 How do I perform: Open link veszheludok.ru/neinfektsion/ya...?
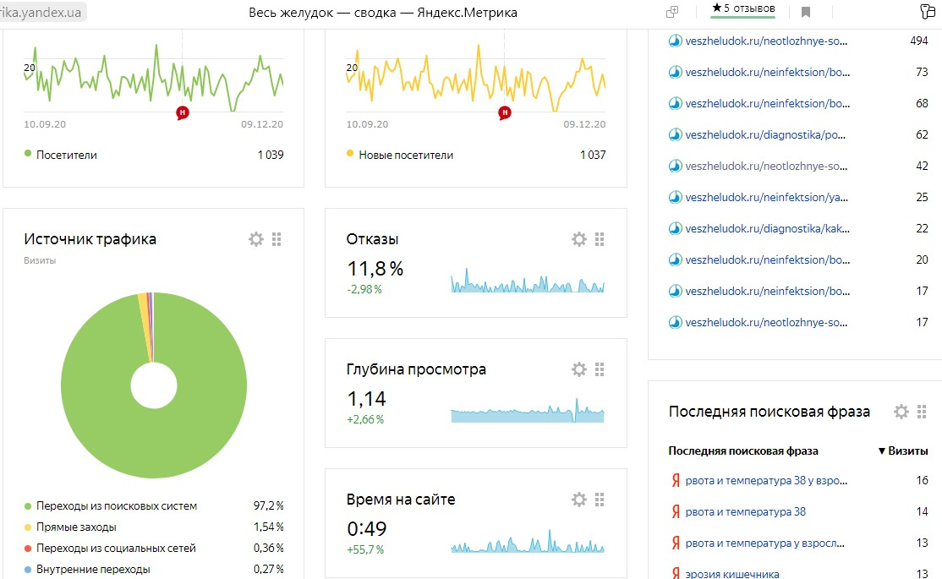click(767, 197)
